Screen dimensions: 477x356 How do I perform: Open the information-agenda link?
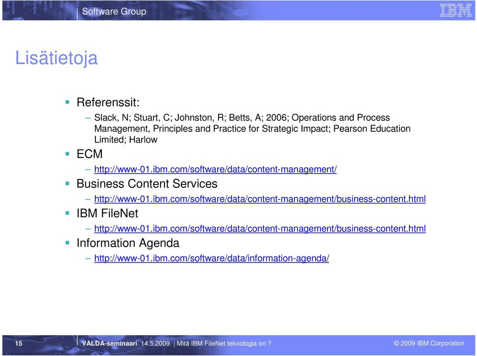[212, 258]
